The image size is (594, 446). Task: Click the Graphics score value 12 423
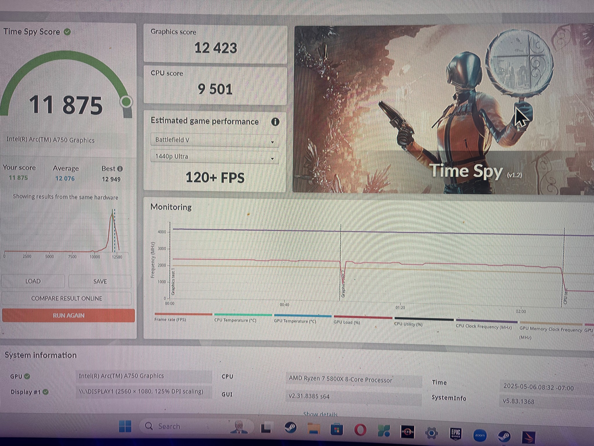tap(215, 48)
